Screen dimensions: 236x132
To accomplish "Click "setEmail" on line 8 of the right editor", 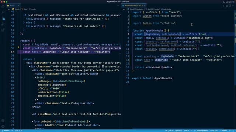I will [162, 38].
